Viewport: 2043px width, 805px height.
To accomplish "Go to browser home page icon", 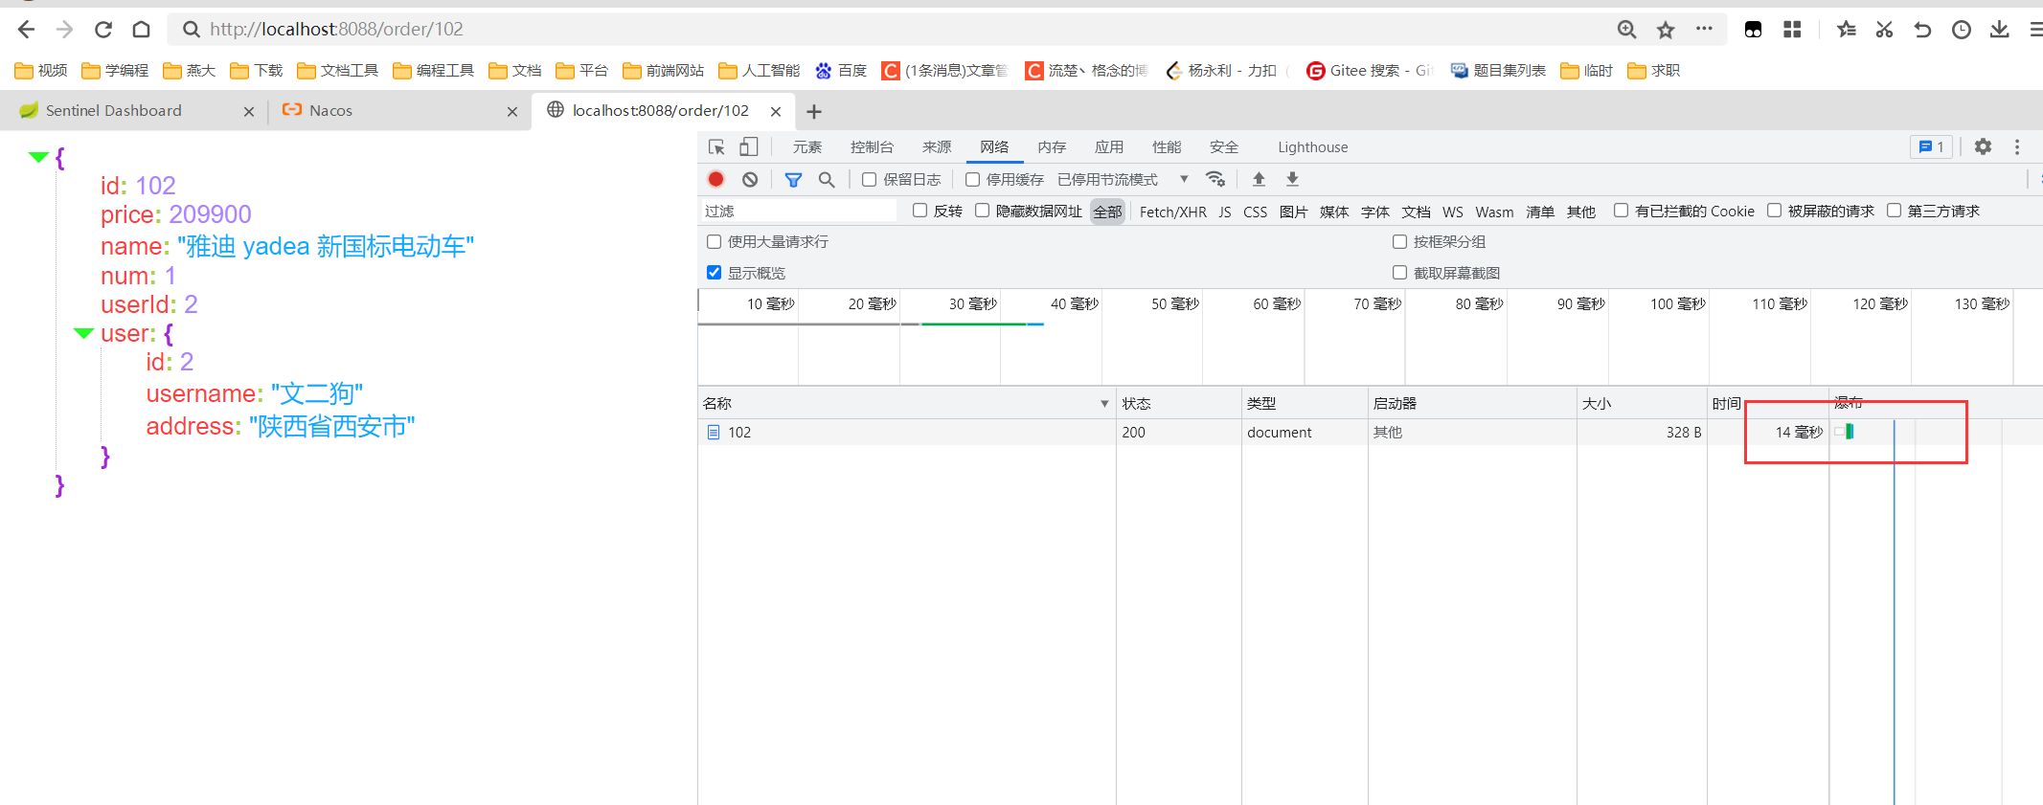I will tap(142, 30).
